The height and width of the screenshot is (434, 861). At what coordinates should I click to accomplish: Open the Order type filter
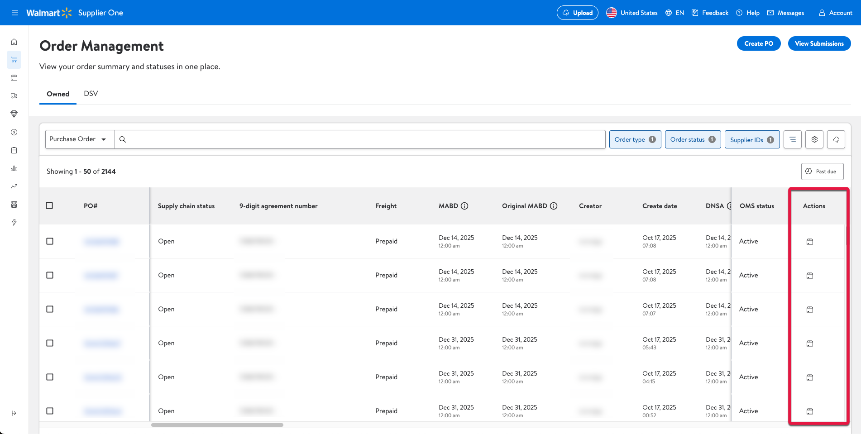[x=635, y=139]
